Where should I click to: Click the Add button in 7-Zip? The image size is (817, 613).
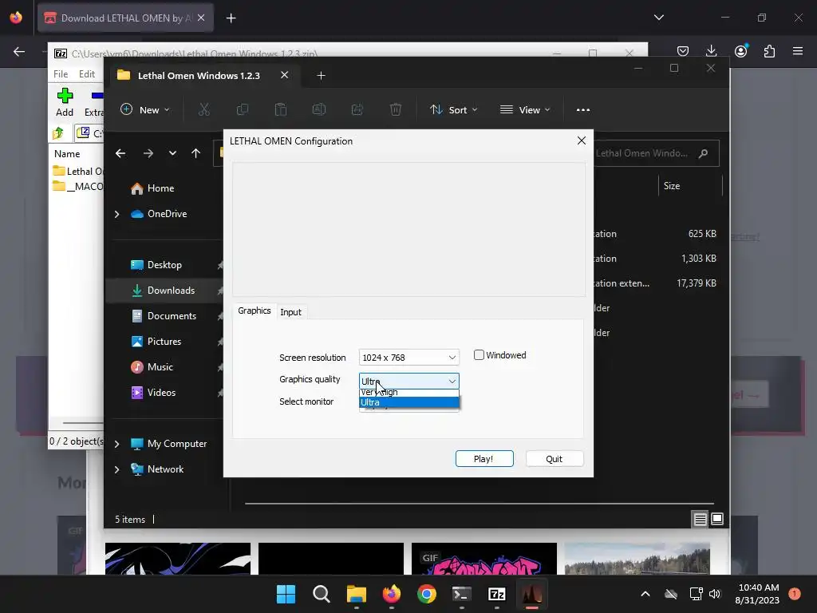pyautogui.click(x=65, y=102)
